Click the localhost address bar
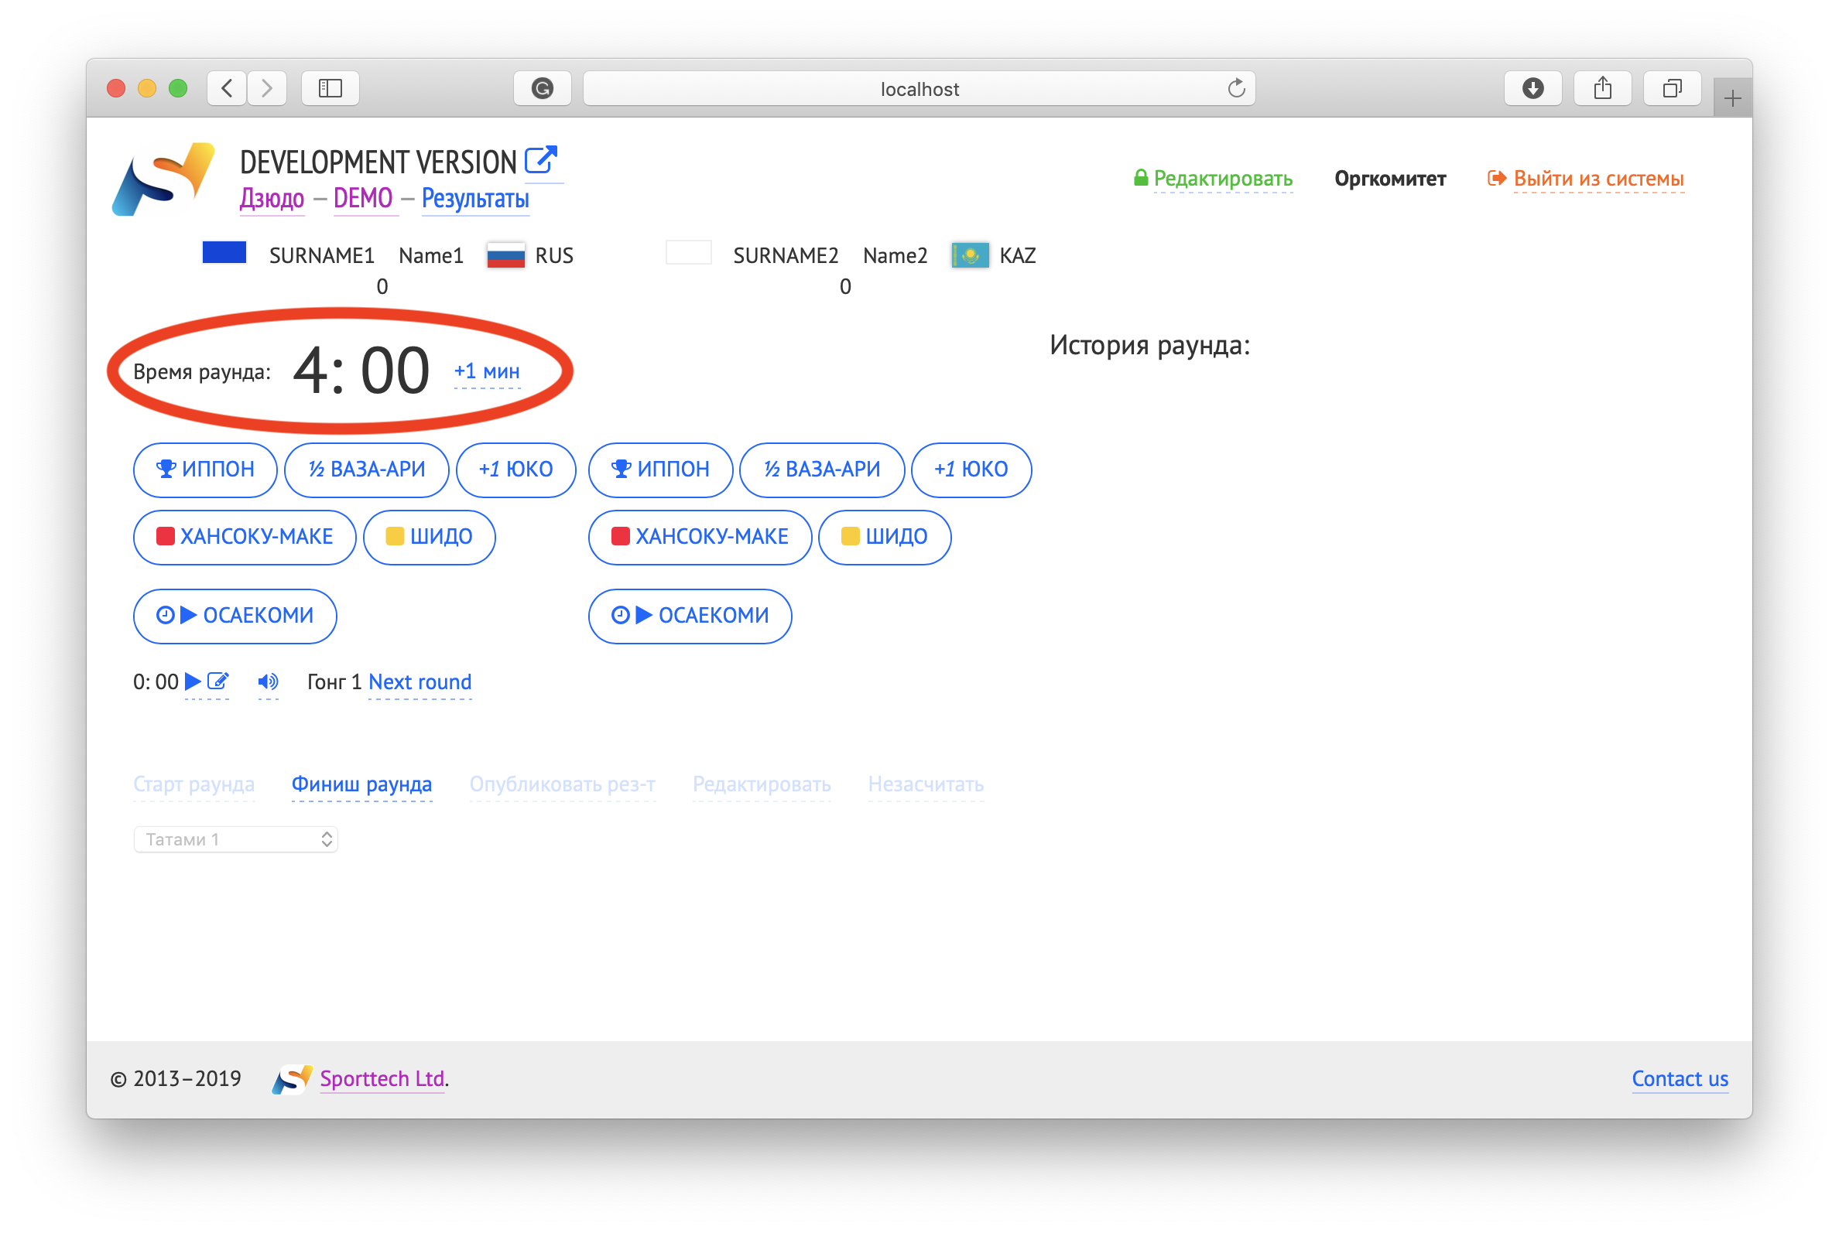Image resolution: width=1839 pixels, height=1233 pixels. click(x=918, y=88)
